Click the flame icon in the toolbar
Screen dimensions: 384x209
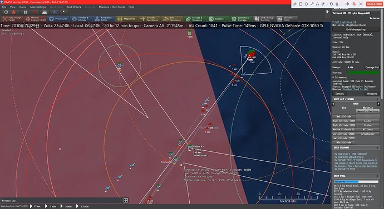click(x=14, y=12)
